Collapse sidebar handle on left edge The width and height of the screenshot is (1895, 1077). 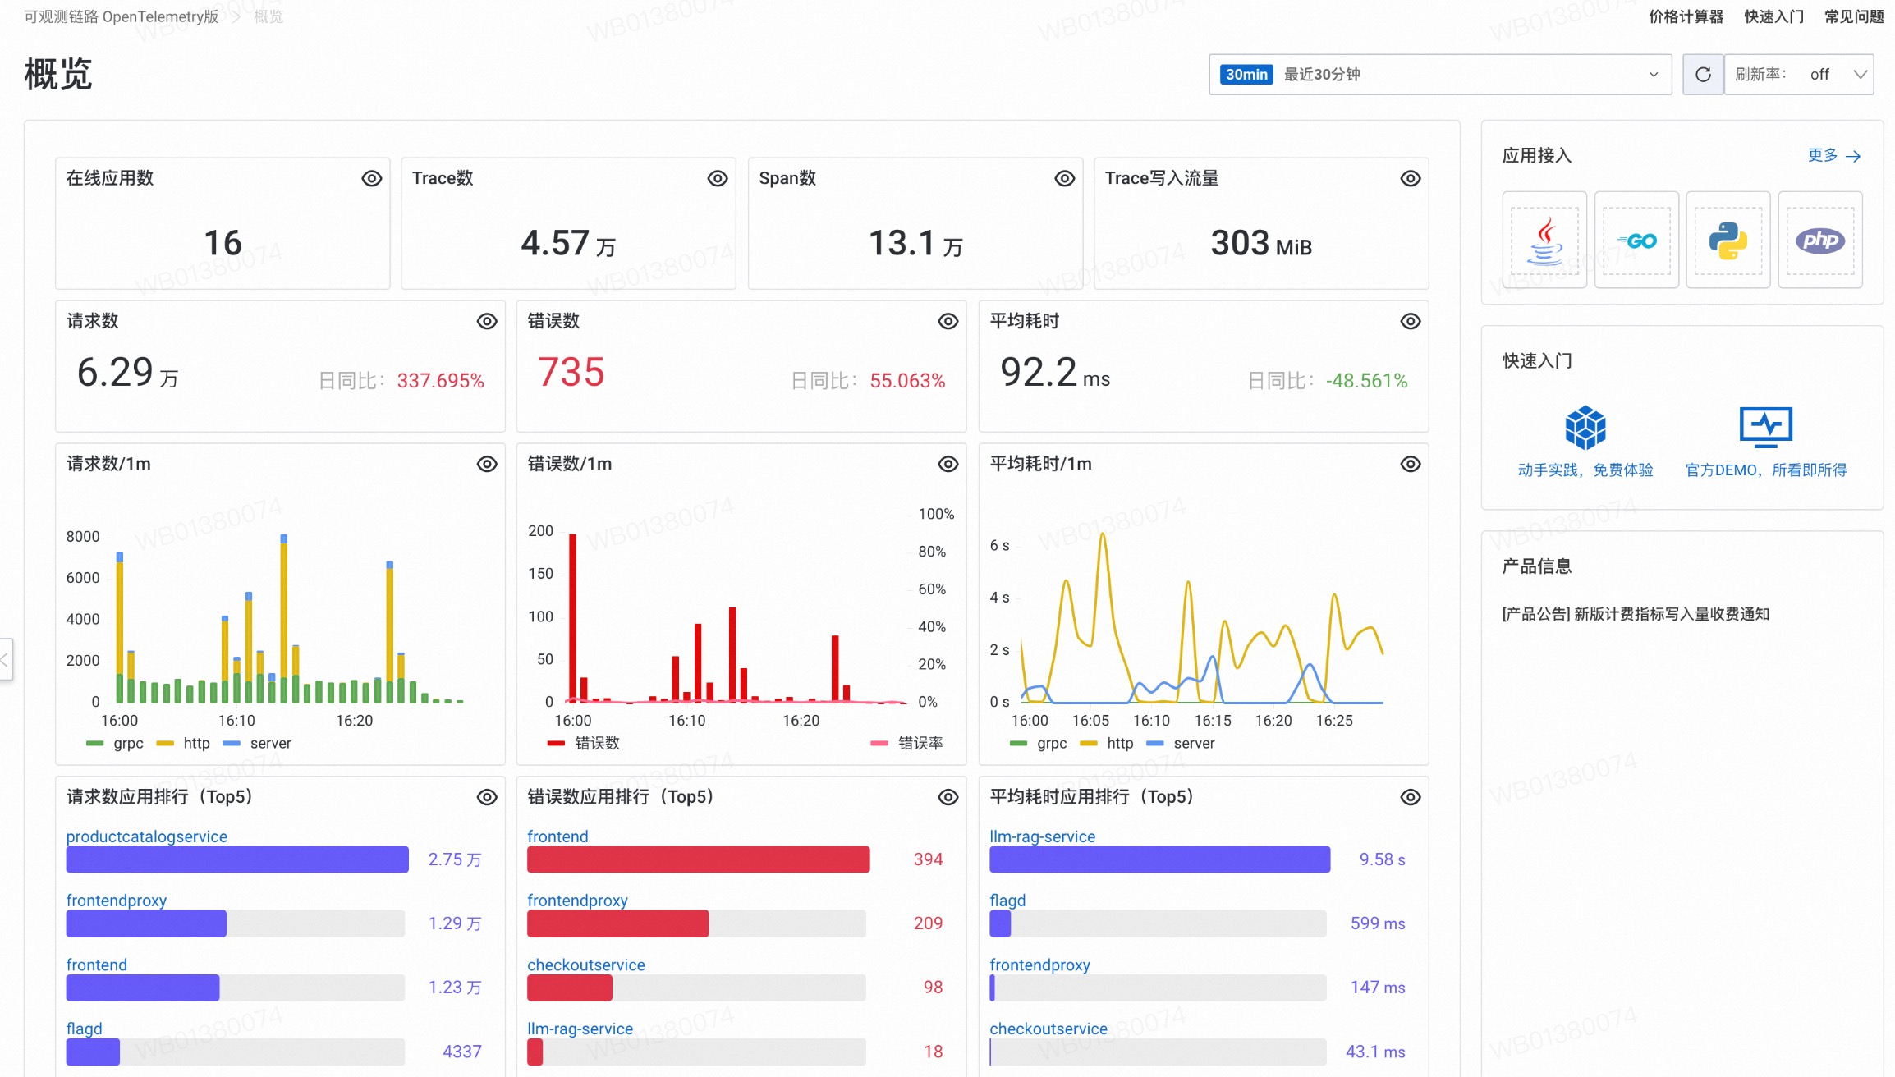pos(6,659)
